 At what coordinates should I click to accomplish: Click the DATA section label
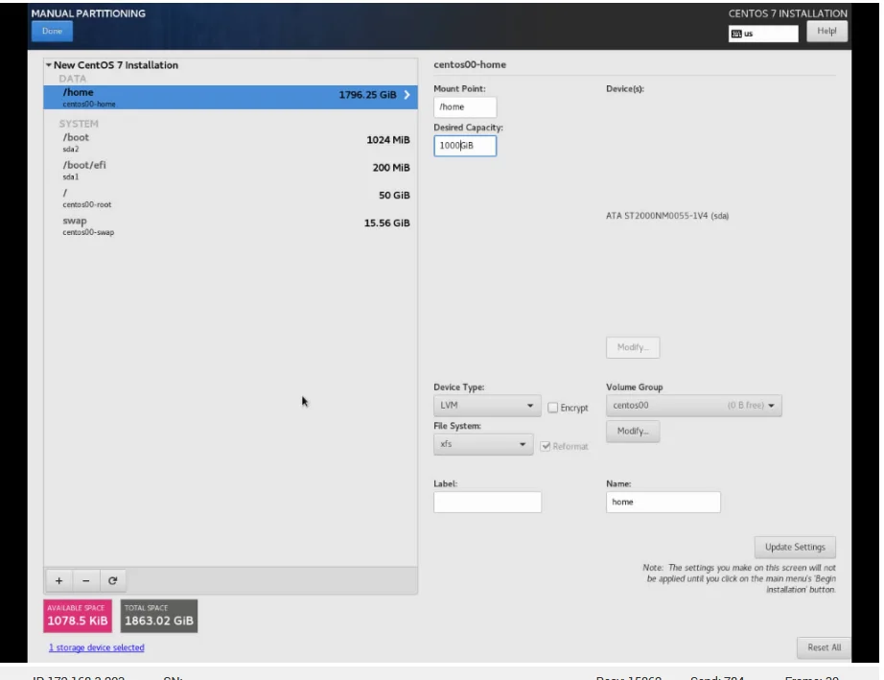point(72,79)
